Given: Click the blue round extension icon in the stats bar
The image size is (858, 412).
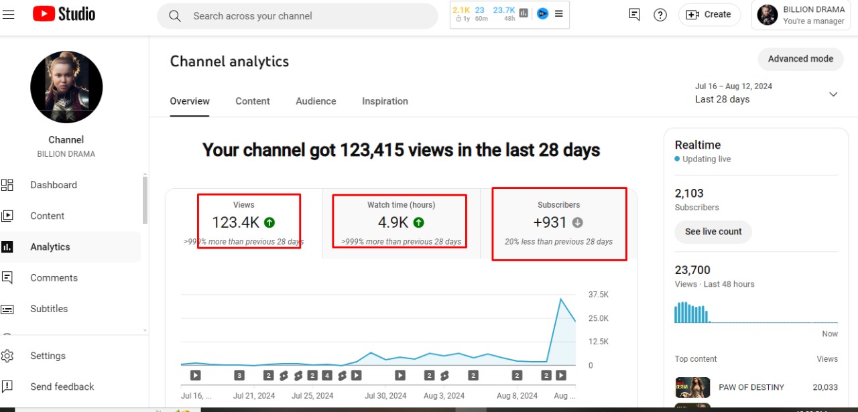Looking at the screenshot, I should pos(542,13).
